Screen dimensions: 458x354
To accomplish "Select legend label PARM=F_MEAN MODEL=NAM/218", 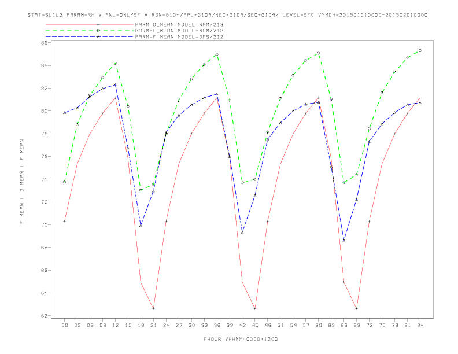I will click(179, 31).
